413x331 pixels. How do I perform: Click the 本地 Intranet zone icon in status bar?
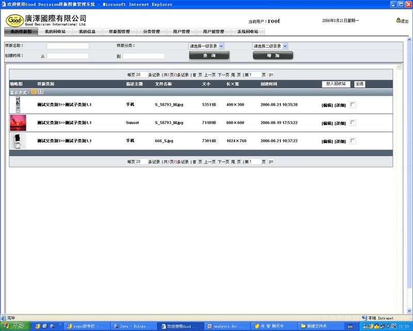click(364, 318)
